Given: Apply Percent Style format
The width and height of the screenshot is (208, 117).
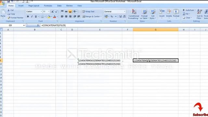Looking at the screenshot, I should click(112, 17).
